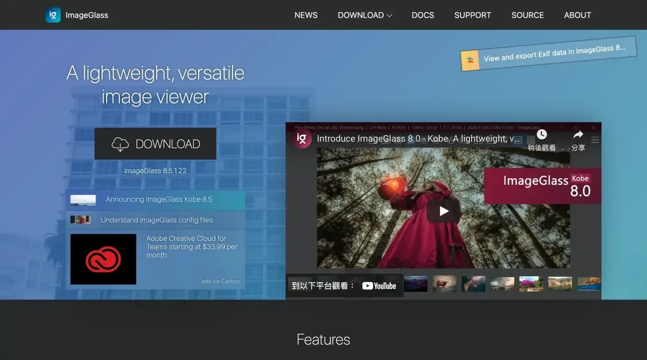Click the orange icon on the Exif banner
This screenshot has width=647, height=360.
coord(470,60)
